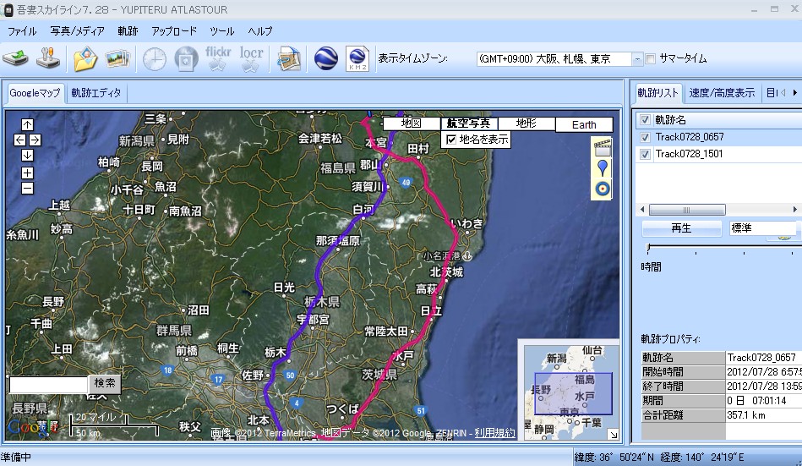The image size is (802, 466).
Task: Open the 軌跡 menu
Action: tap(128, 30)
